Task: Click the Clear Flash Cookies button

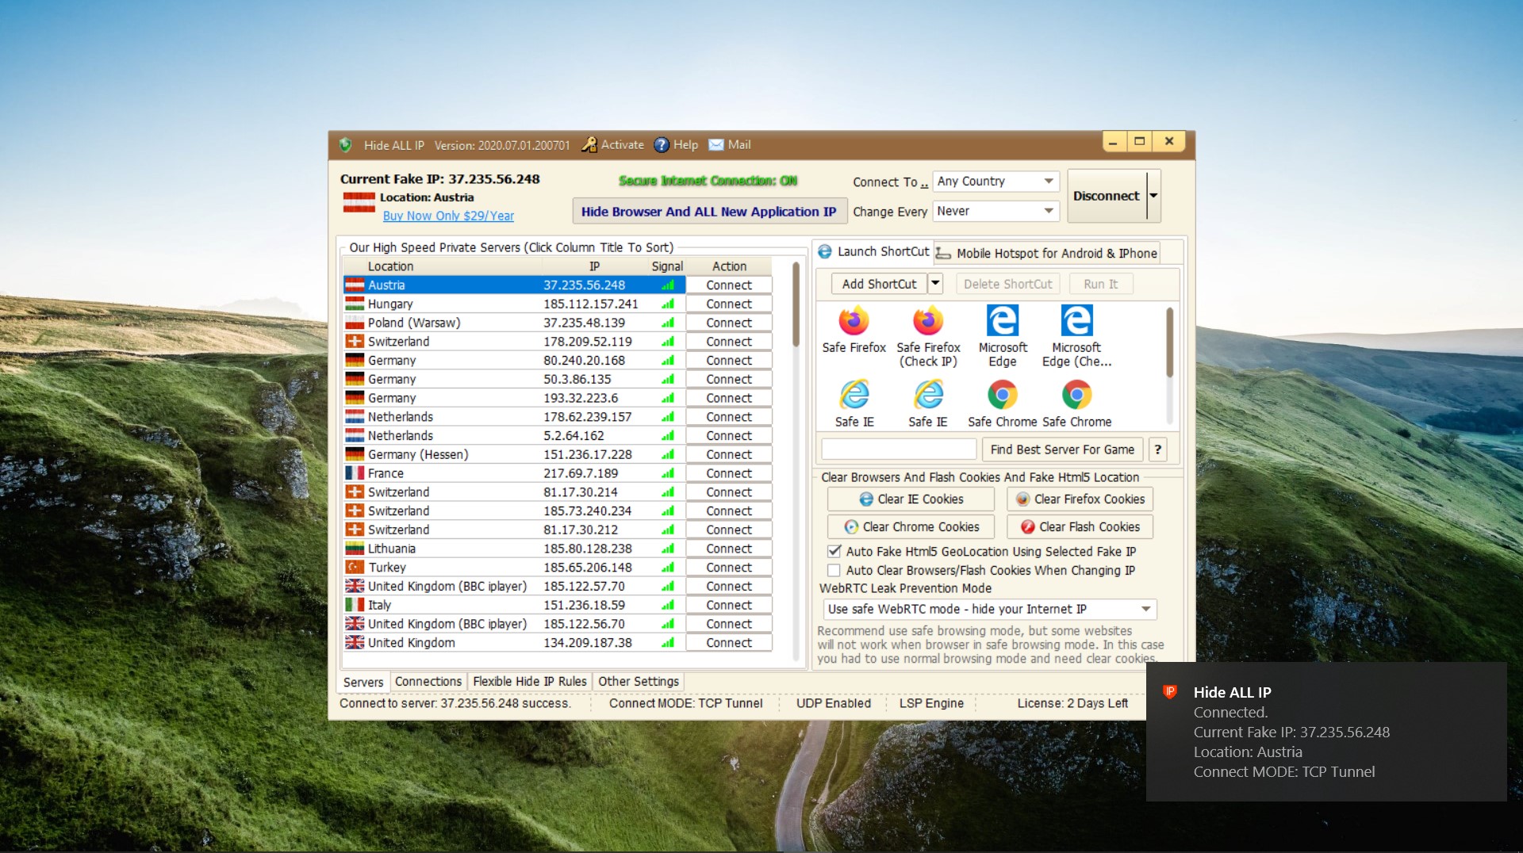Action: 1080,527
